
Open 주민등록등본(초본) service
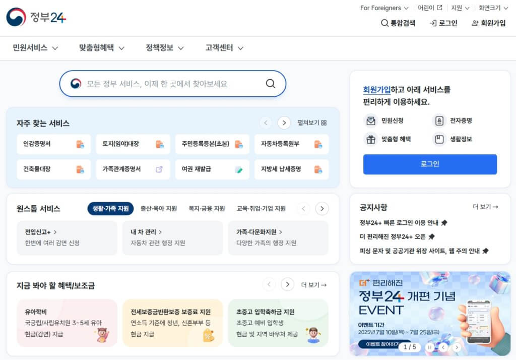212,144
